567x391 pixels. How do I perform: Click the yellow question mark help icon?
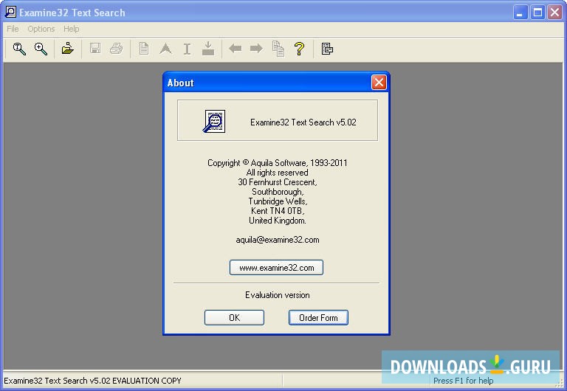pyautogui.click(x=300, y=49)
